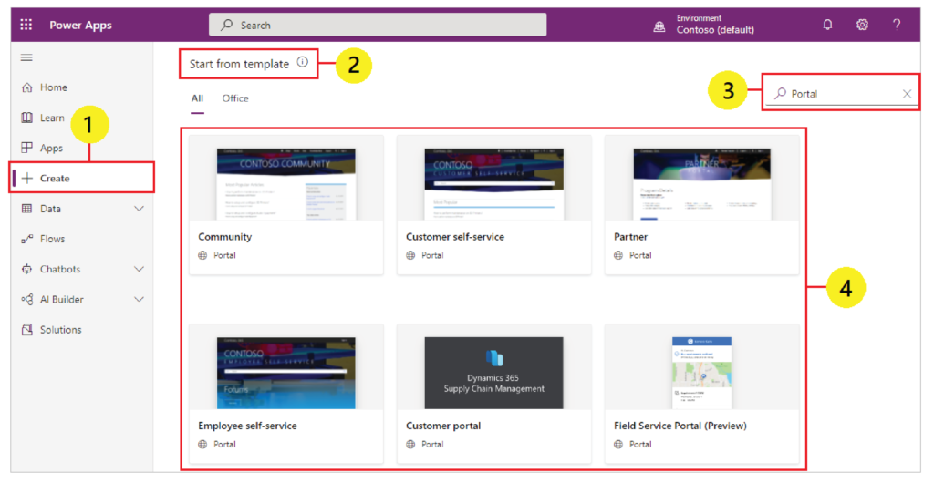Collapse the left navigation hamburger menu
This screenshot has height=483, width=934.
click(x=26, y=57)
